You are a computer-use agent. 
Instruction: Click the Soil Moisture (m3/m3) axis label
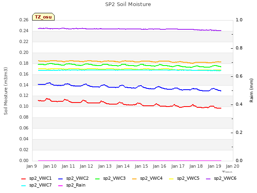click(x=6, y=91)
